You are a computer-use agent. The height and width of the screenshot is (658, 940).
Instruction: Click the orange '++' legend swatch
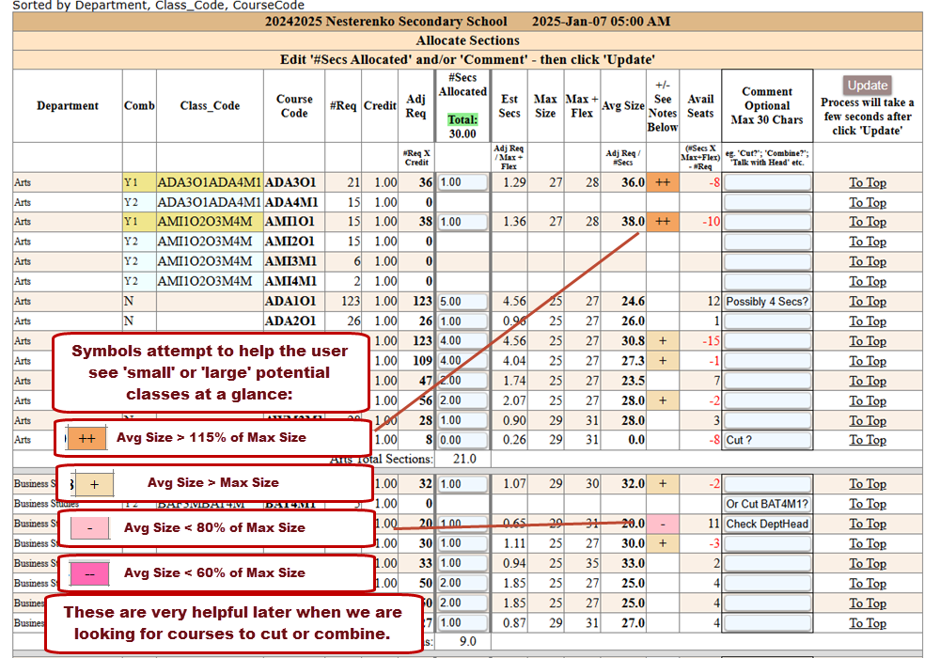click(87, 438)
